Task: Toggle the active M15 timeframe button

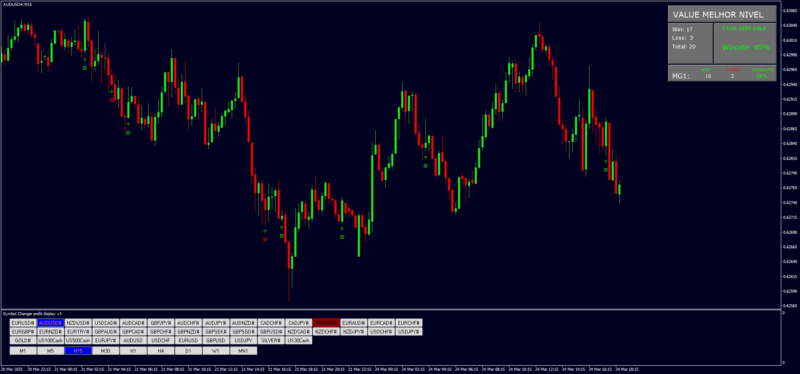Action: click(x=78, y=351)
